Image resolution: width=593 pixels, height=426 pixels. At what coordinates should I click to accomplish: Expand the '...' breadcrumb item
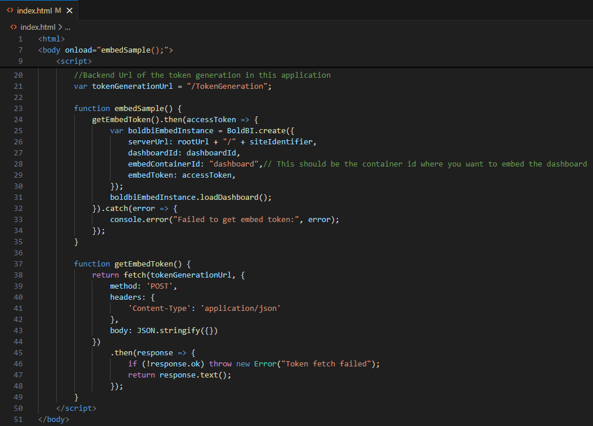(x=67, y=27)
